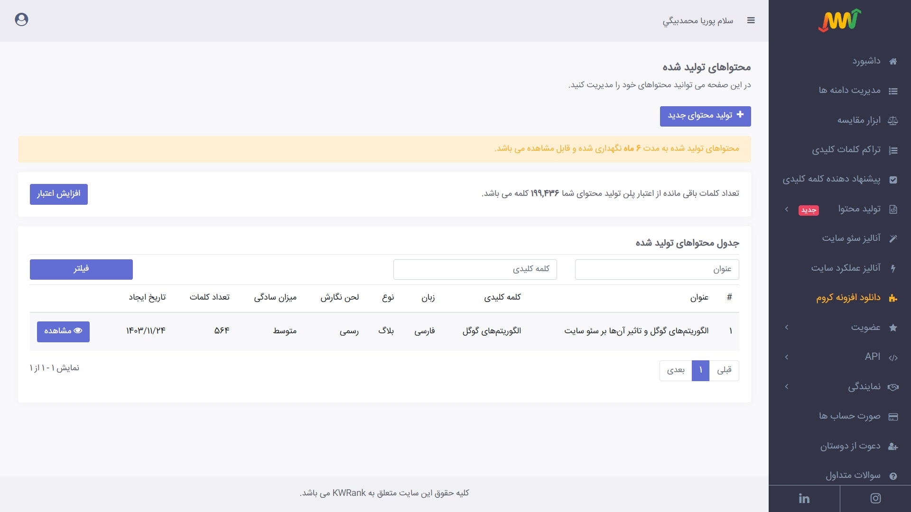Open سوالات متداول menu item
This screenshot has height=512, width=911.
853,475
